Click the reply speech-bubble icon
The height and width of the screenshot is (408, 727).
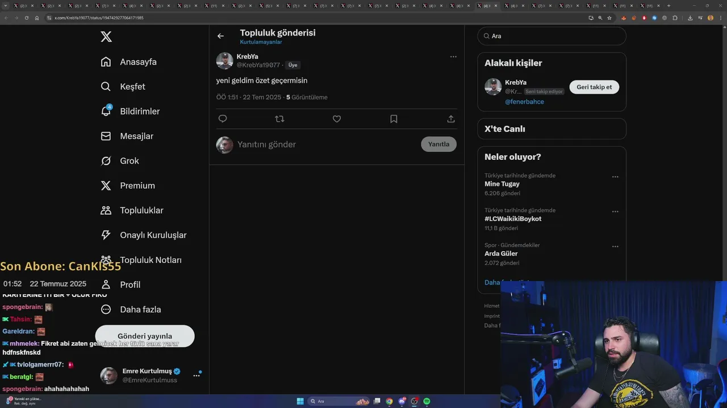pyautogui.click(x=223, y=119)
